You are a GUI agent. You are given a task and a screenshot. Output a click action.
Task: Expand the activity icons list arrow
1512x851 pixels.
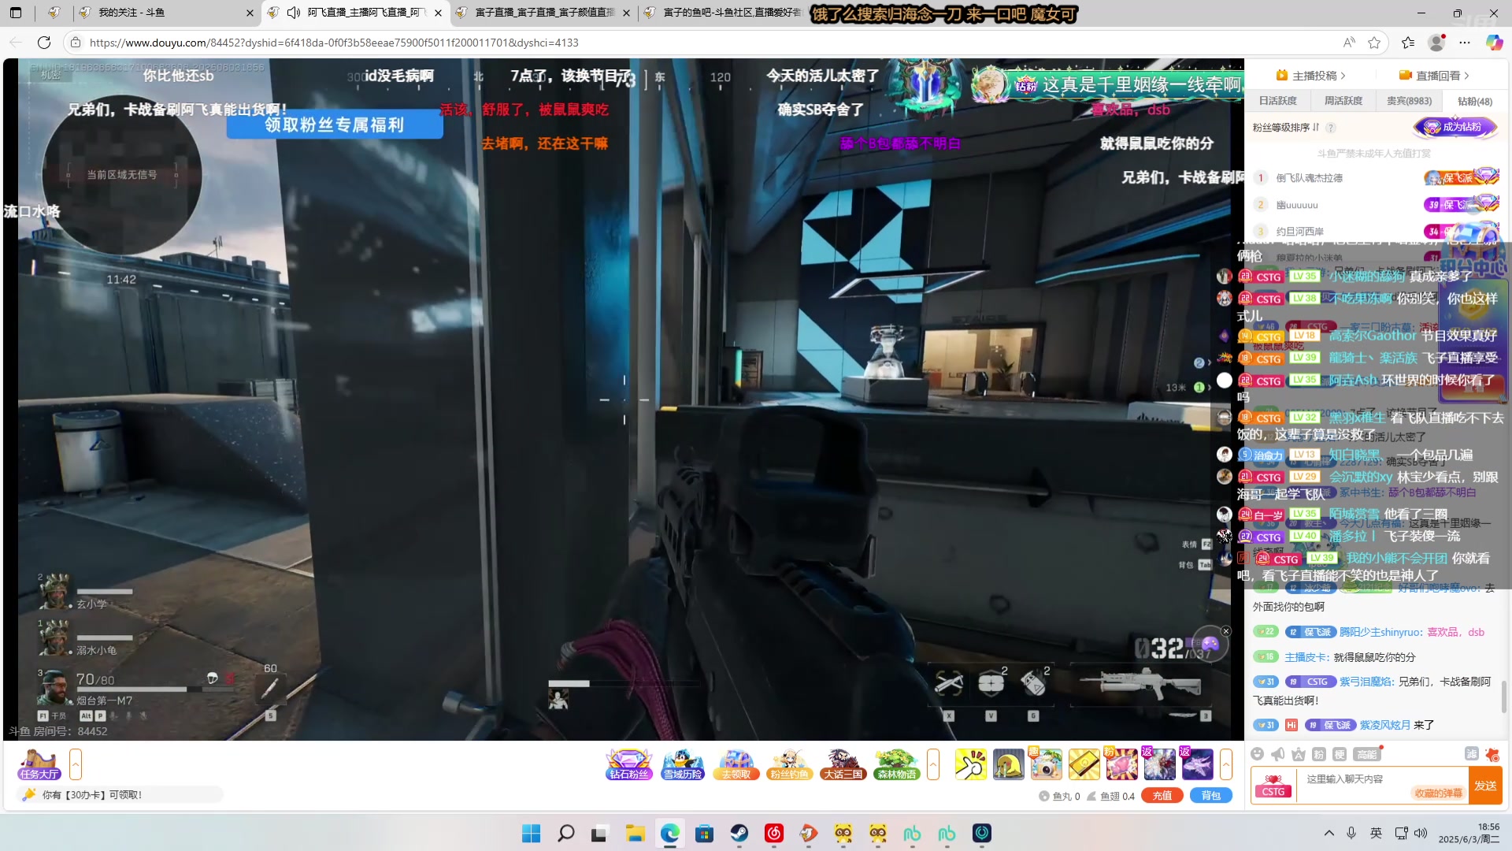tap(933, 764)
